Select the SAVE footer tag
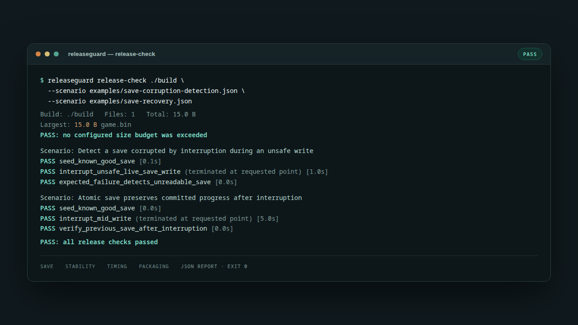This screenshot has height=325, width=578. coord(47,266)
